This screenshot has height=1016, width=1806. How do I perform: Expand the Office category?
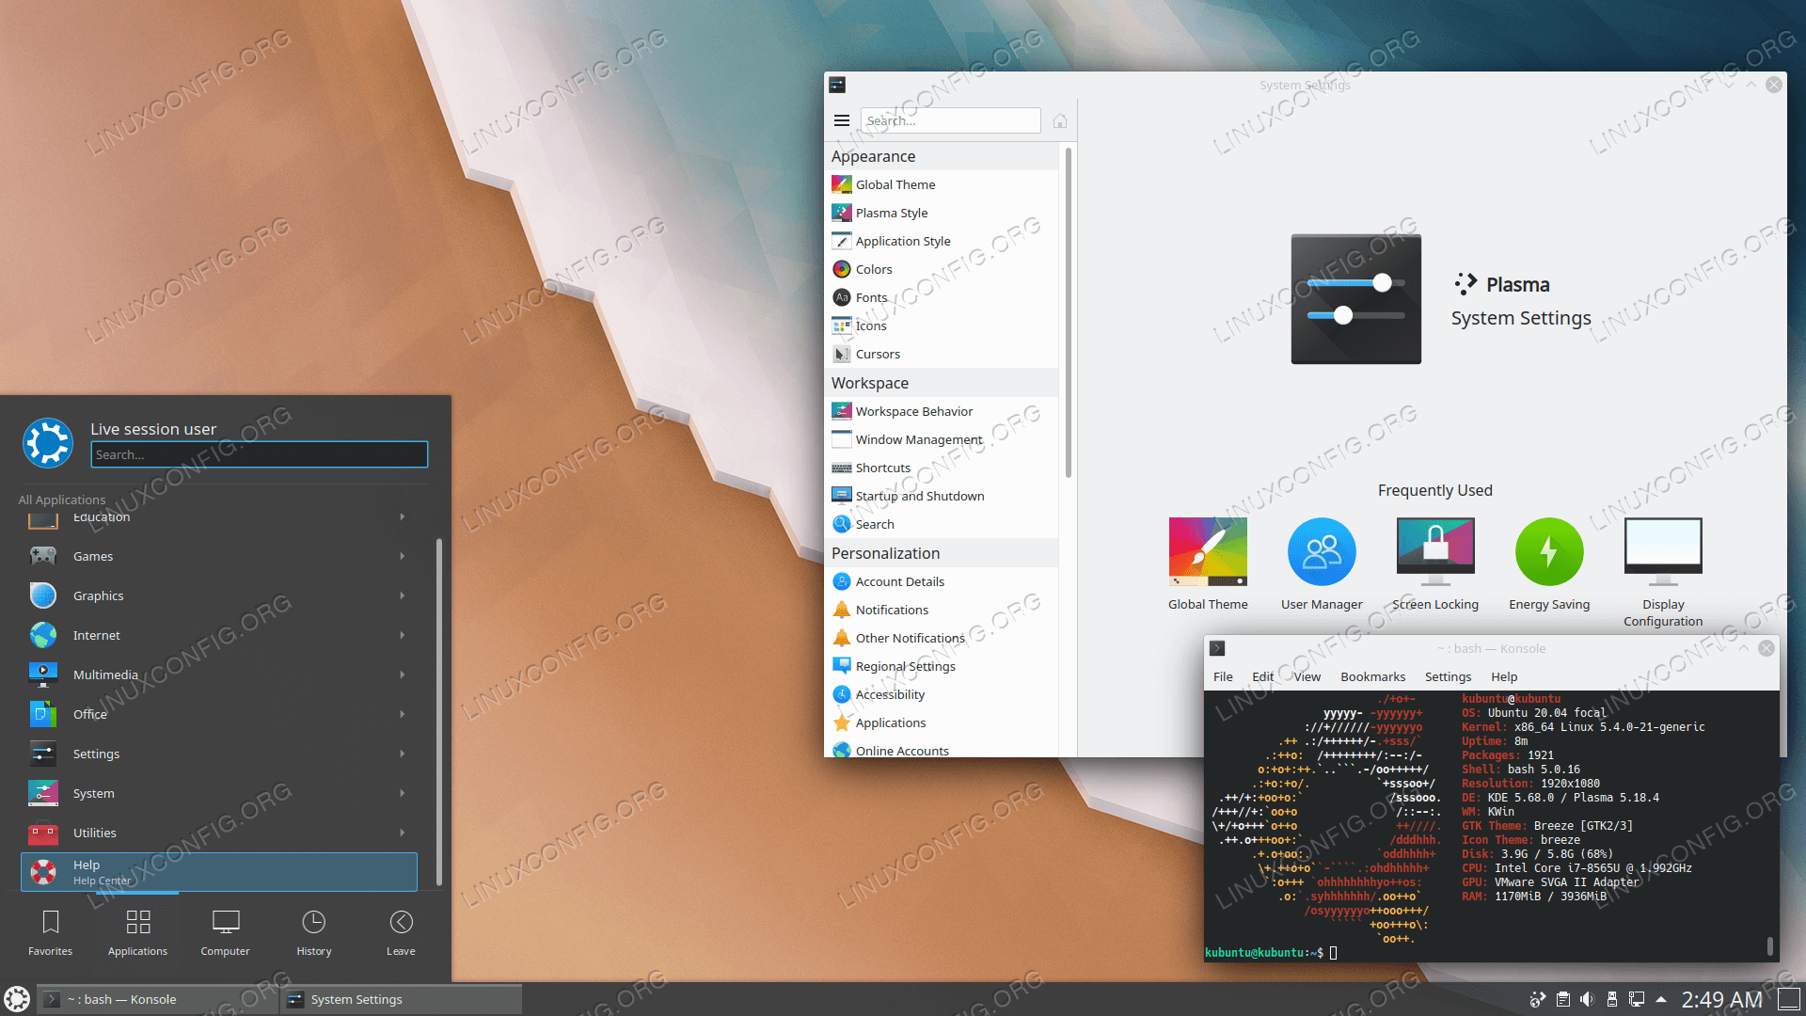[x=219, y=714]
